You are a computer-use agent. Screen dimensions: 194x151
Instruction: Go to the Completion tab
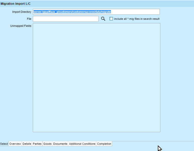pyautogui.click(x=104, y=144)
